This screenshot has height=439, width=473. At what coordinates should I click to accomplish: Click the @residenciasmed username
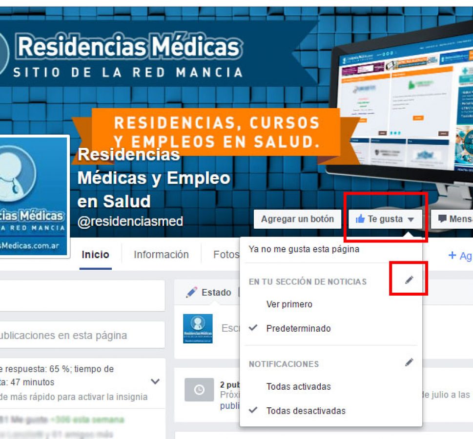click(x=130, y=221)
